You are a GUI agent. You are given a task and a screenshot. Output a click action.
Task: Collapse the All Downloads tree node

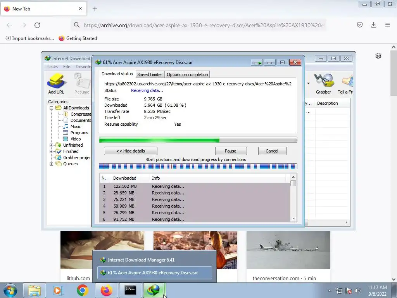pyautogui.click(x=52, y=108)
